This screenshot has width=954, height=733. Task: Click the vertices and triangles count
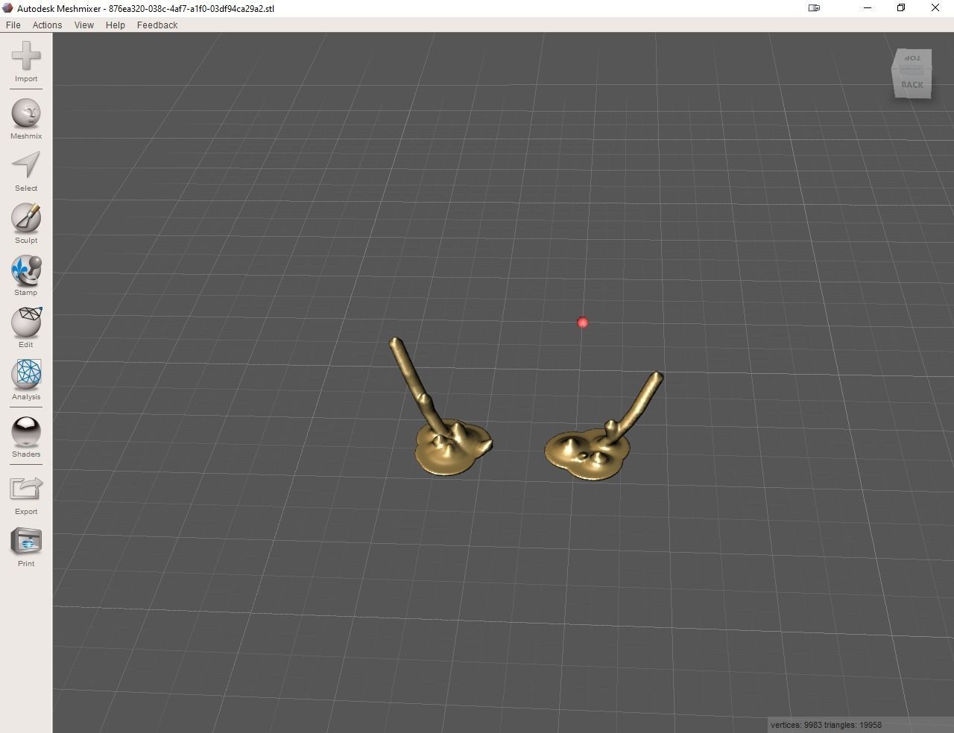pyautogui.click(x=826, y=725)
